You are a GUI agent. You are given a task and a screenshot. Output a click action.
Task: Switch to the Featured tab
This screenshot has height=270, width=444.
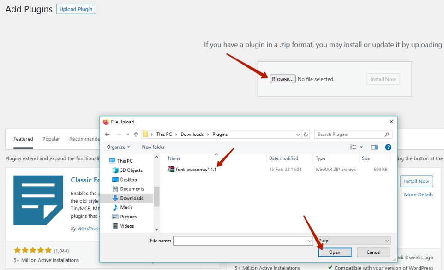pyautogui.click(x=23, y=139)
